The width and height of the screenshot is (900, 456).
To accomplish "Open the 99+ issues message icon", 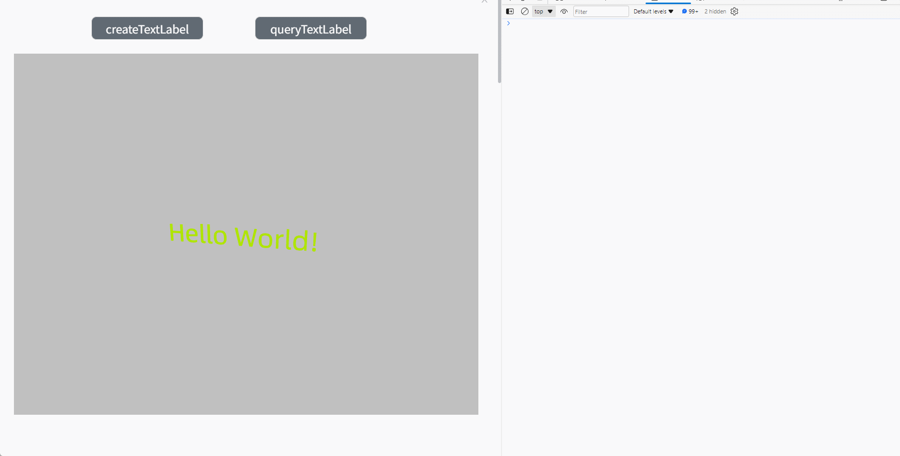I will [x=690, y=11].
